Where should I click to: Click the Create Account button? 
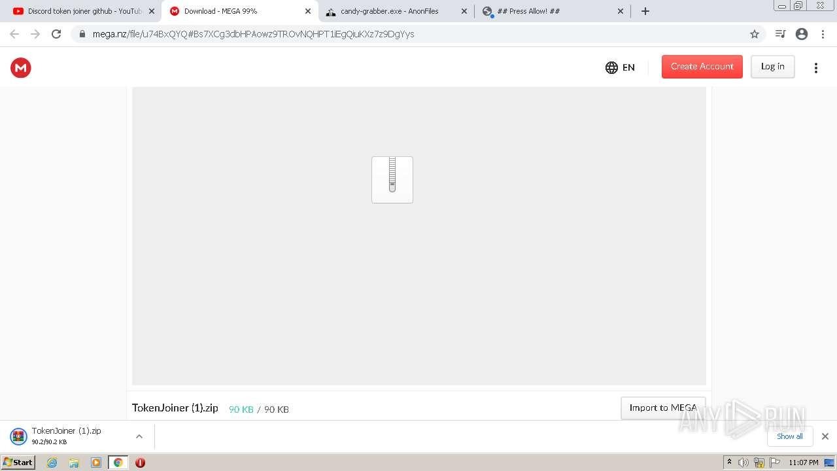[x=702, y=67]
